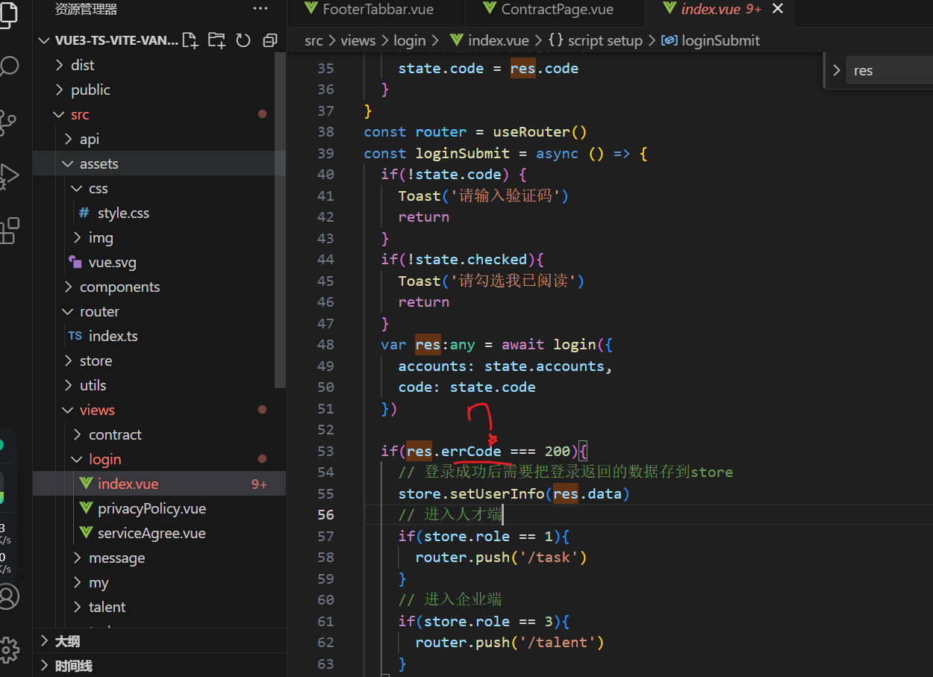The width and height of the screenshot is (933, 677).
Task: Click the New File icon in explorer header
Action: (x=190, y=40)
